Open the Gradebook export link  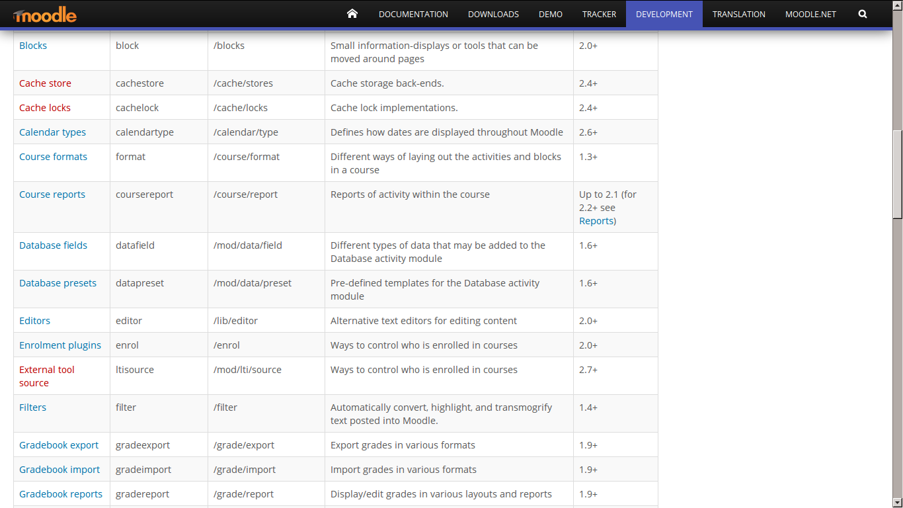click(x=59, y=445)
